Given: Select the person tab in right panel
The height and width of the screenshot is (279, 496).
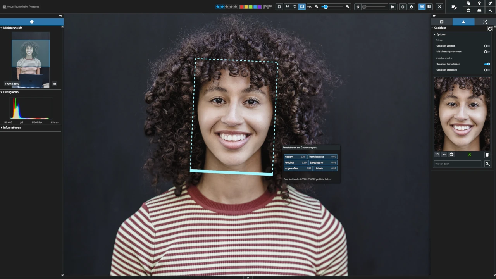Looking at the screenshot, I should pos(463,22).
